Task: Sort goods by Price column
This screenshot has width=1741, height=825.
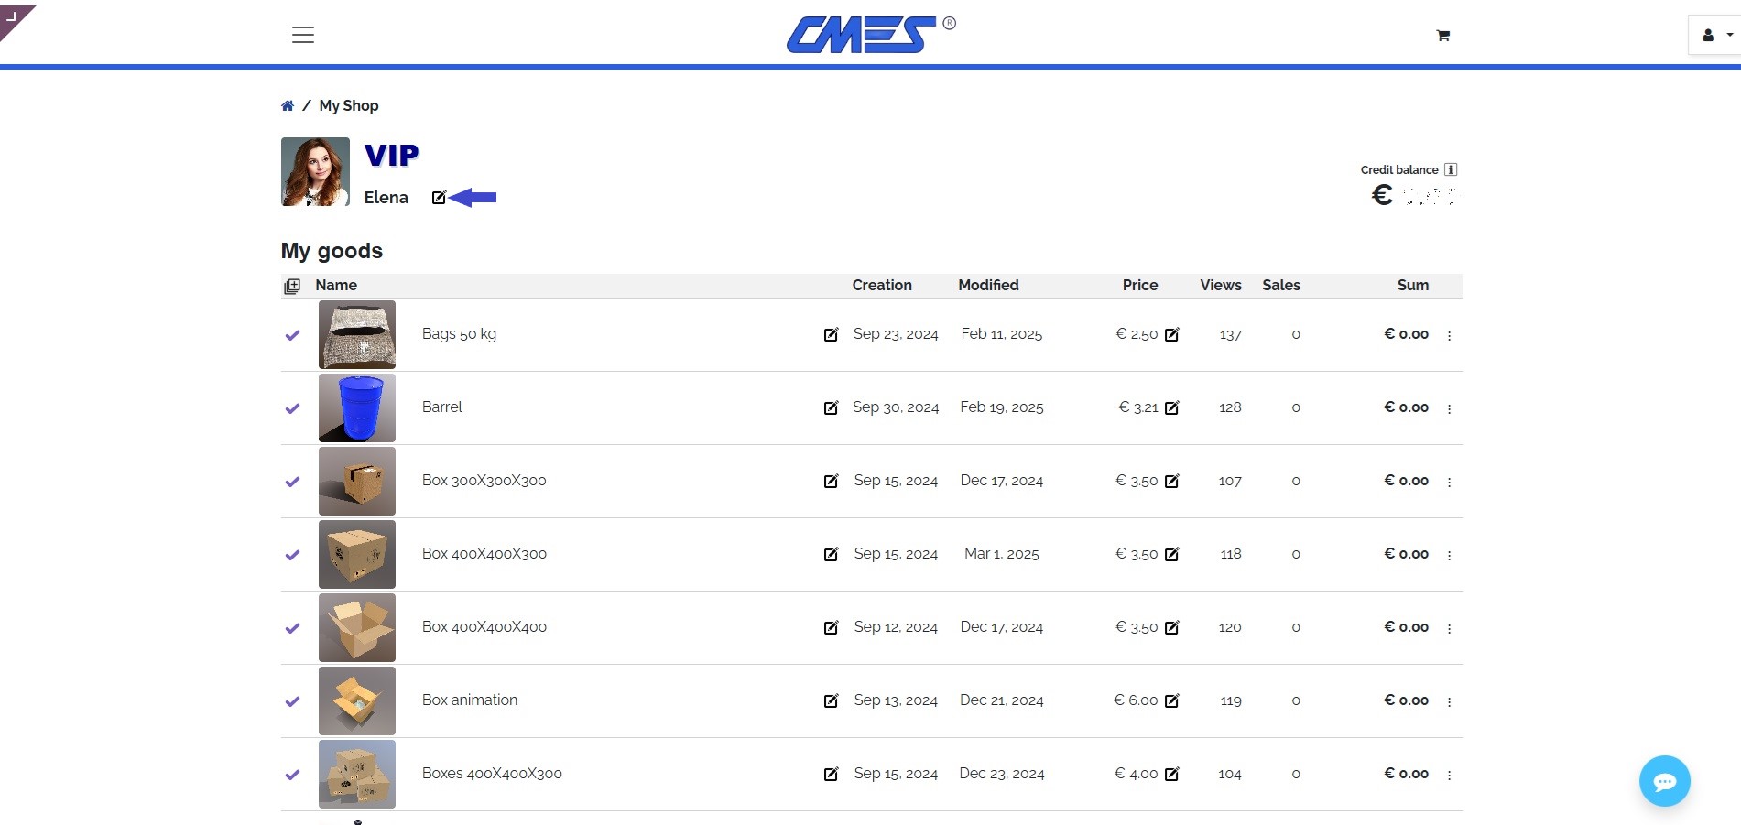Action: coord(1139,286)
